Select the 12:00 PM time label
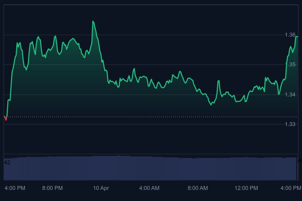This screenshot has width=302, height=201. click(246, 188)
